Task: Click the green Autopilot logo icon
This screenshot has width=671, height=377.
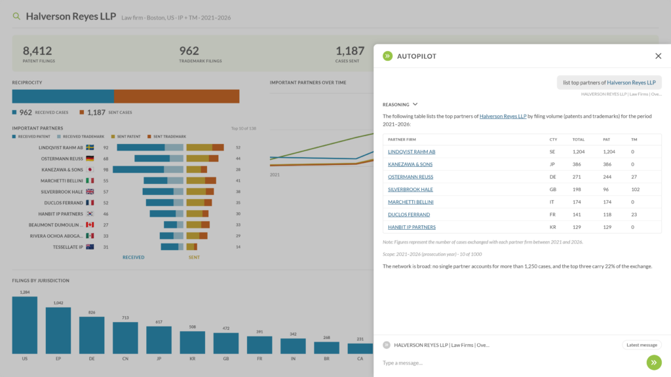Action: tap(387, 56)
